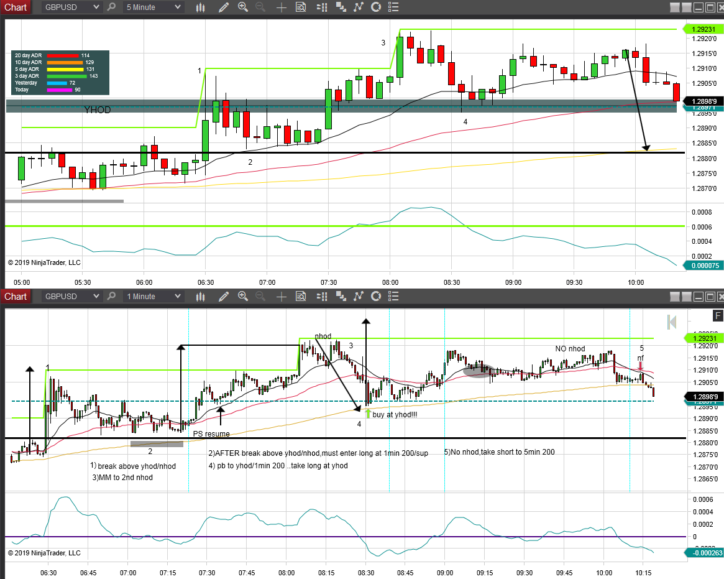This screenshot has height=579, width=724.
Task: Select crosshair cursor in 5 Minute chart
Action: (281, 7)
